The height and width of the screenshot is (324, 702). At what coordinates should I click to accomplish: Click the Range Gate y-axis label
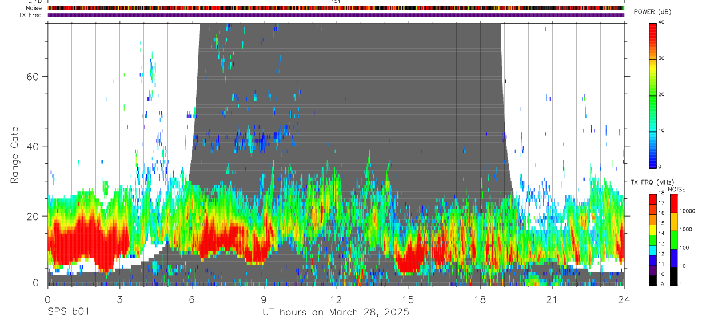pos(15,156)
